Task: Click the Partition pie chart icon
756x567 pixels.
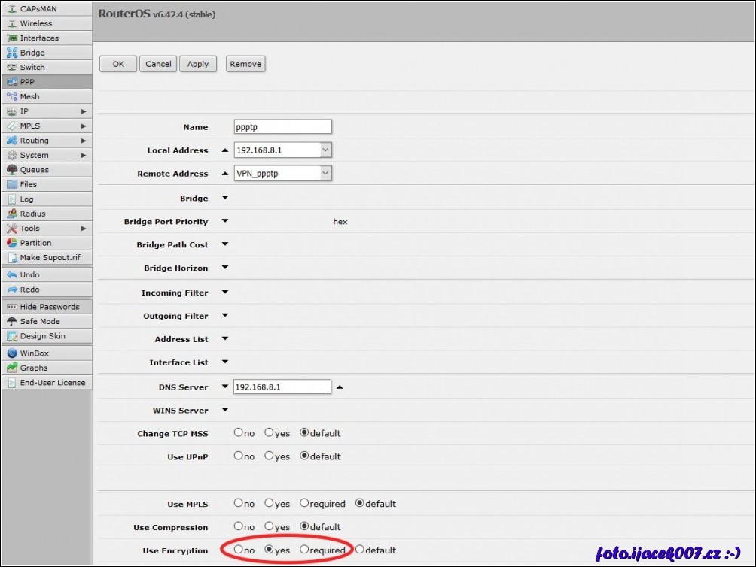Action: coord(12,243)
